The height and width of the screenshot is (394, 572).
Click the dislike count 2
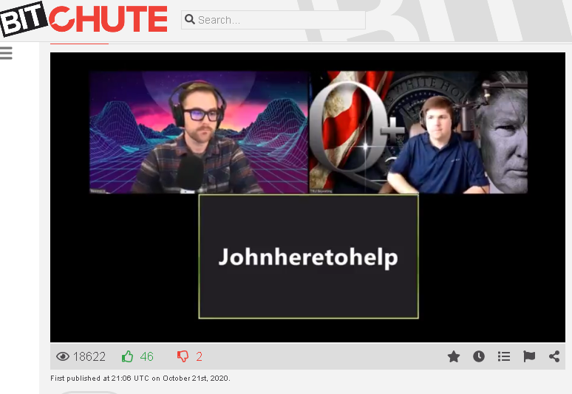[199, 356]
